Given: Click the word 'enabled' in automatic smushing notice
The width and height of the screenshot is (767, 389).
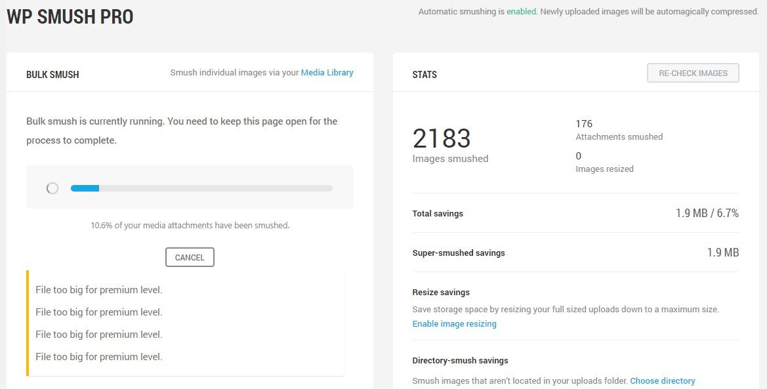Looking at the screenshot, I should click(x=521, y=11).
